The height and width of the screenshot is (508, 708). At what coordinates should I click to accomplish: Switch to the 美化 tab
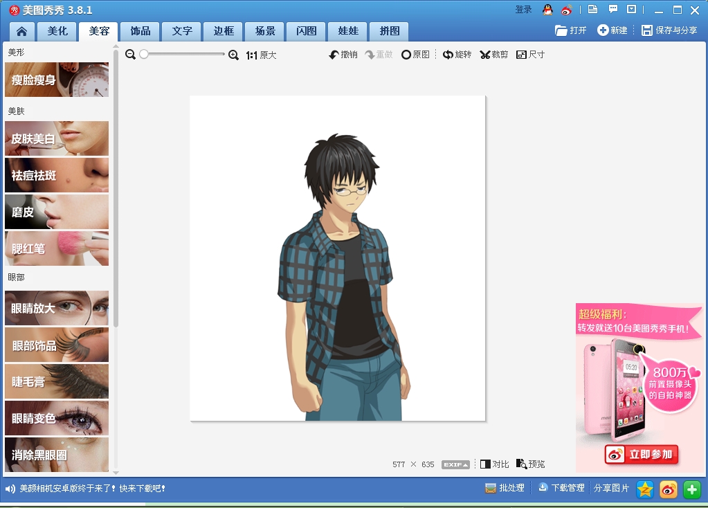click(57, 31)
